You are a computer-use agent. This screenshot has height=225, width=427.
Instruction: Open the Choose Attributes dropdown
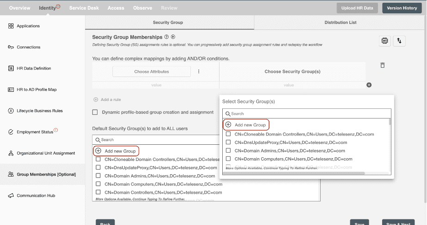coord(152,71)
